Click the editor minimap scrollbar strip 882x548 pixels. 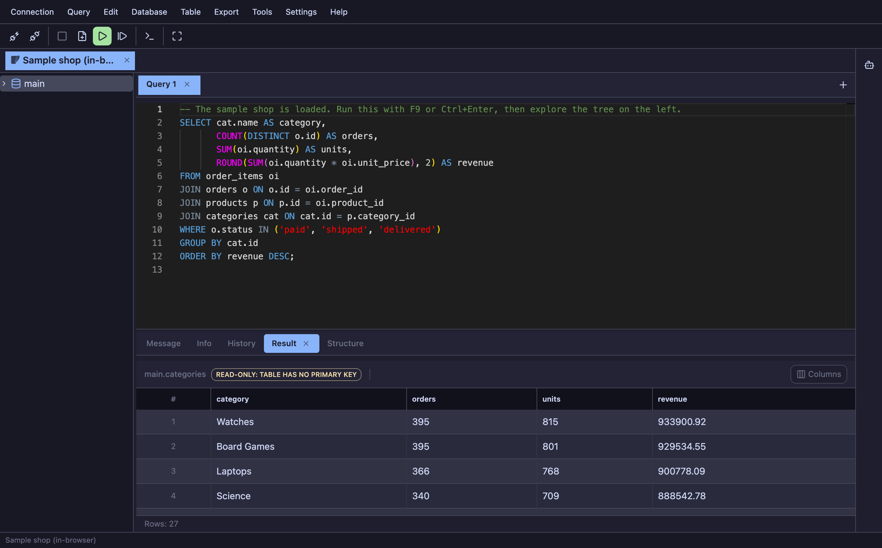pyautogui.click(x=851, y=216)
